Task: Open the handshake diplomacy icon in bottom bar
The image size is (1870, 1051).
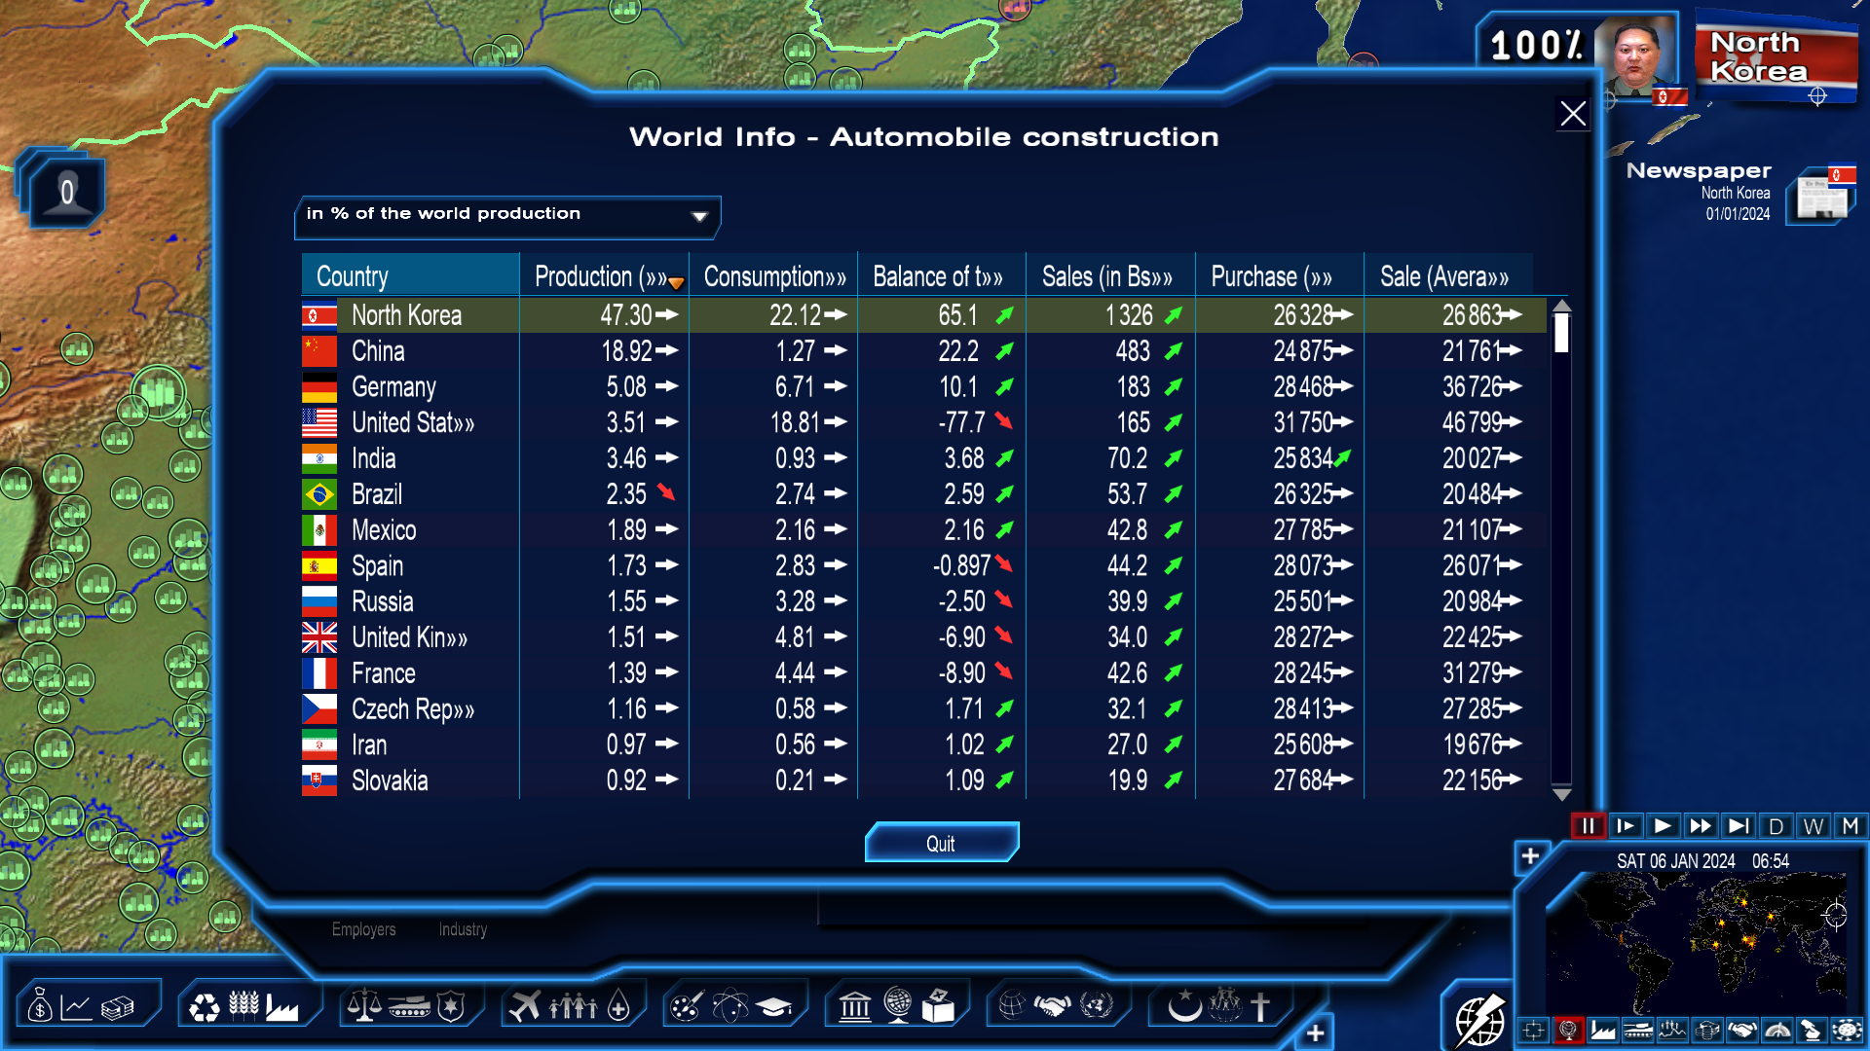Action: [x=1053, y=1006]
